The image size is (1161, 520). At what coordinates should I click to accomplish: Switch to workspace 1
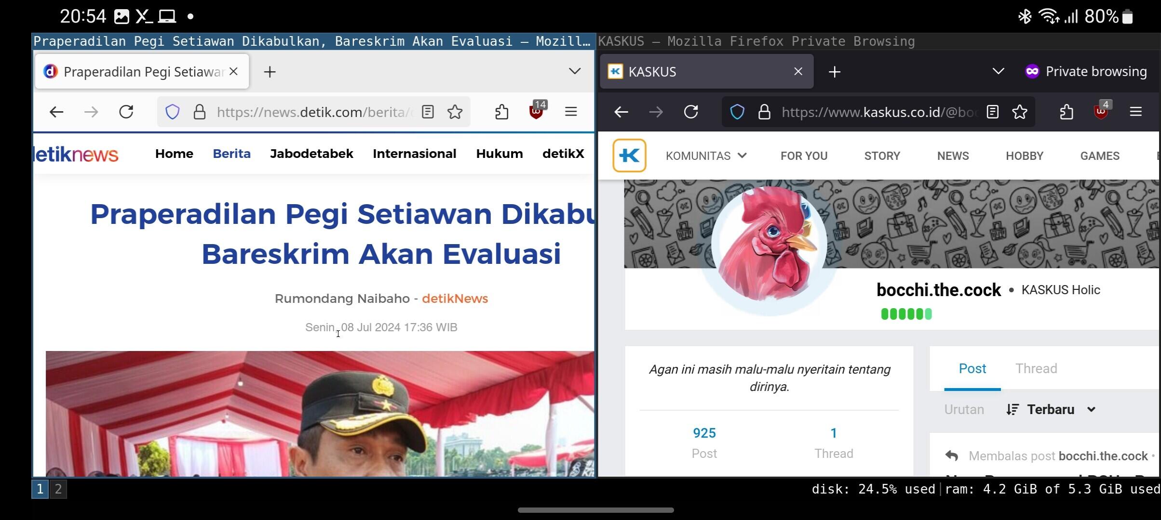[x=40, y=489]
